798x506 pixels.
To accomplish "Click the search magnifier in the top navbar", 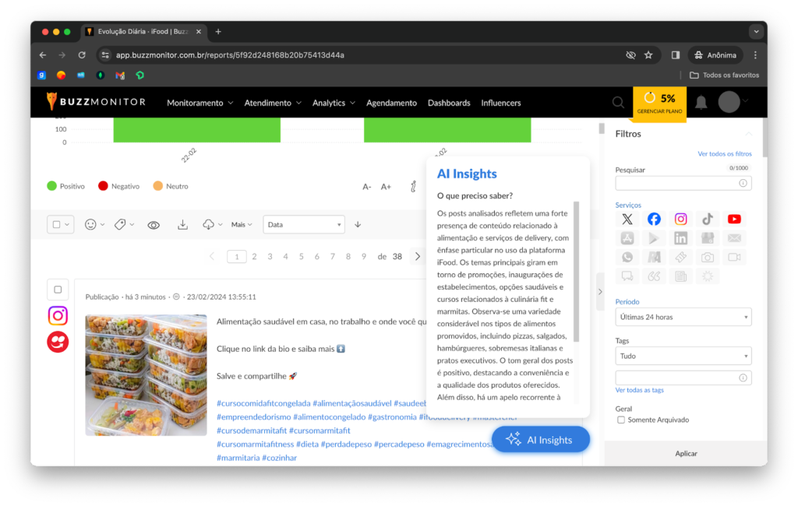I will (x=618, y=103).
